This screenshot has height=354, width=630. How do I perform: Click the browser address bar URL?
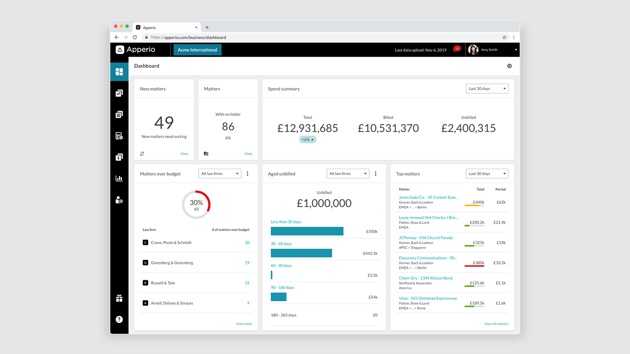point(189,37)
